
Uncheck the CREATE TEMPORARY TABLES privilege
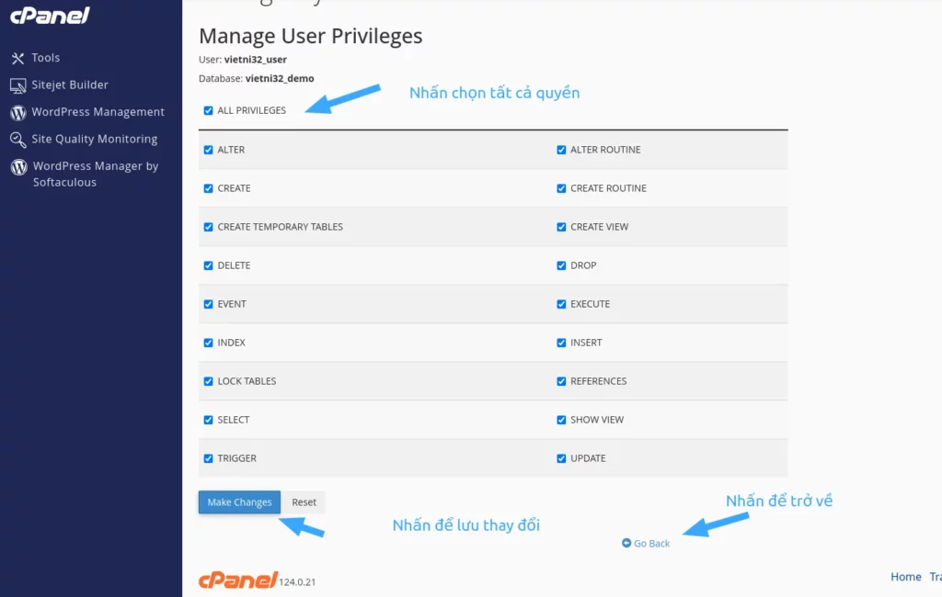tap(208, 226)
